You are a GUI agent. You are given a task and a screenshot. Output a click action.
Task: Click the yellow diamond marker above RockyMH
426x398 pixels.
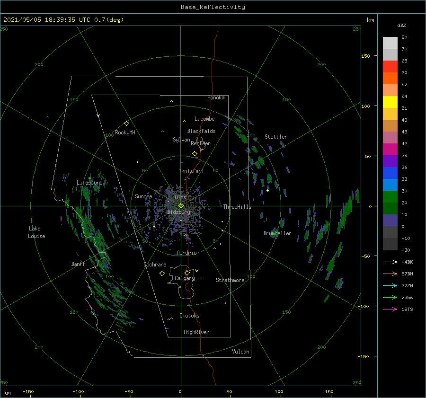coord(126,124)
